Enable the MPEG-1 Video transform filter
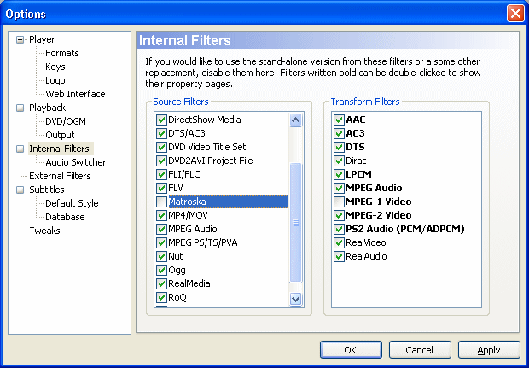529x368 pixels. click(x=339, y=202)
